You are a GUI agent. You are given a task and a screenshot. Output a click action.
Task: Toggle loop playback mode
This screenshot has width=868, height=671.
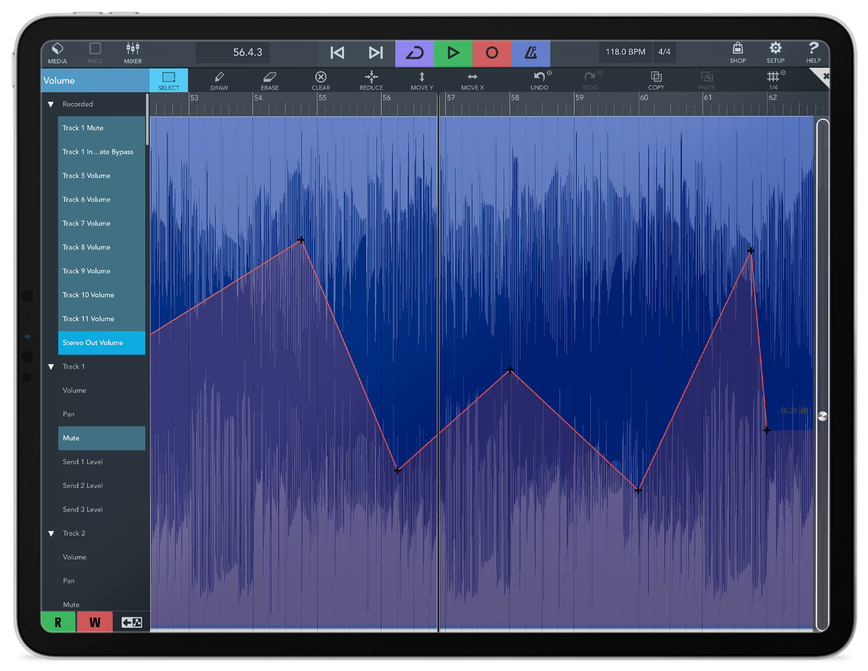point(414,52)
